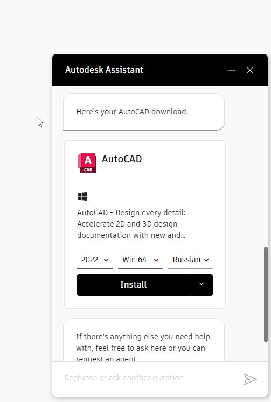The image size is (271, 402).
Task: Open the 2022 version dropdown
Action: 95,260
